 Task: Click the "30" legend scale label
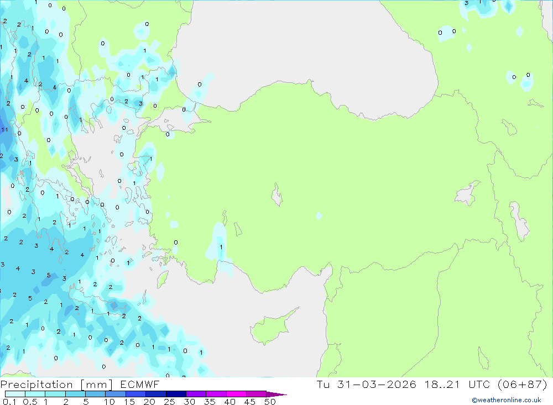pos(190,402)
